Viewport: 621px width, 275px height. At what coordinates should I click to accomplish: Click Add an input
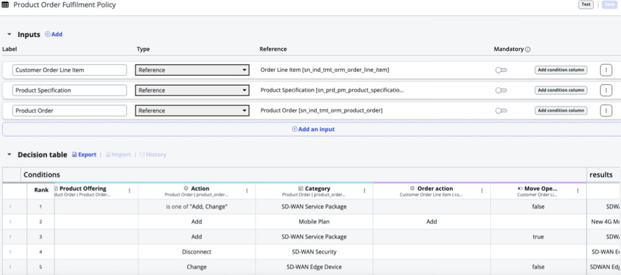[313, 129]
